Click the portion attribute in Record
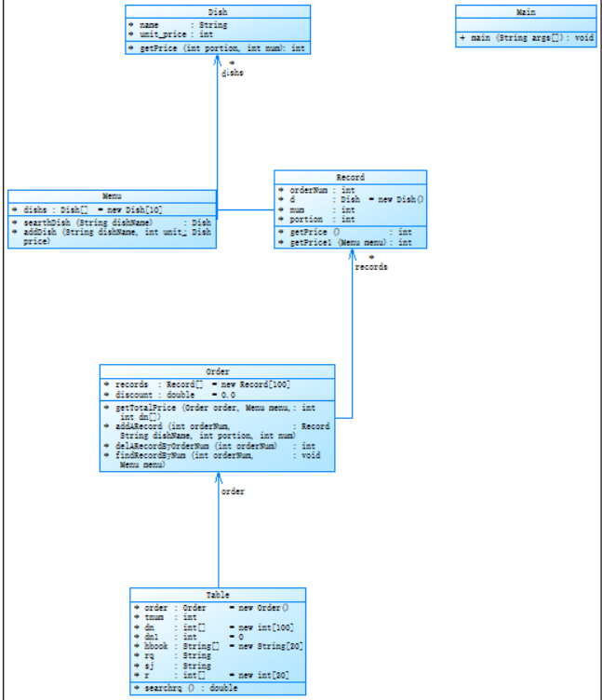Screen dimensions: 602x700 click(x=316, y=219)
